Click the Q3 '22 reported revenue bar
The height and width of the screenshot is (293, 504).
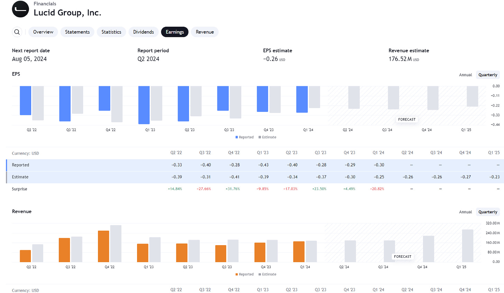click(64, 250)
